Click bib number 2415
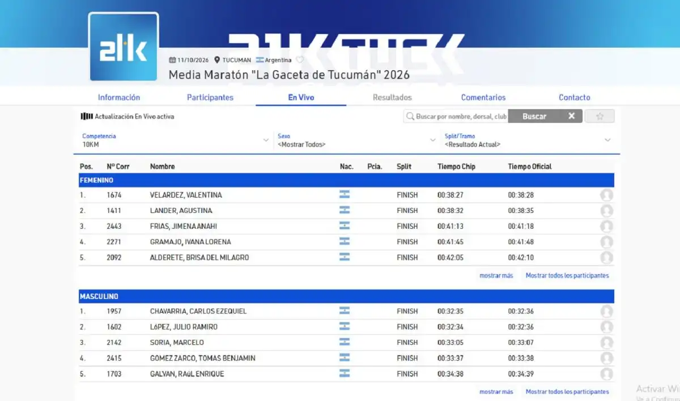 [x=114, y=359]
